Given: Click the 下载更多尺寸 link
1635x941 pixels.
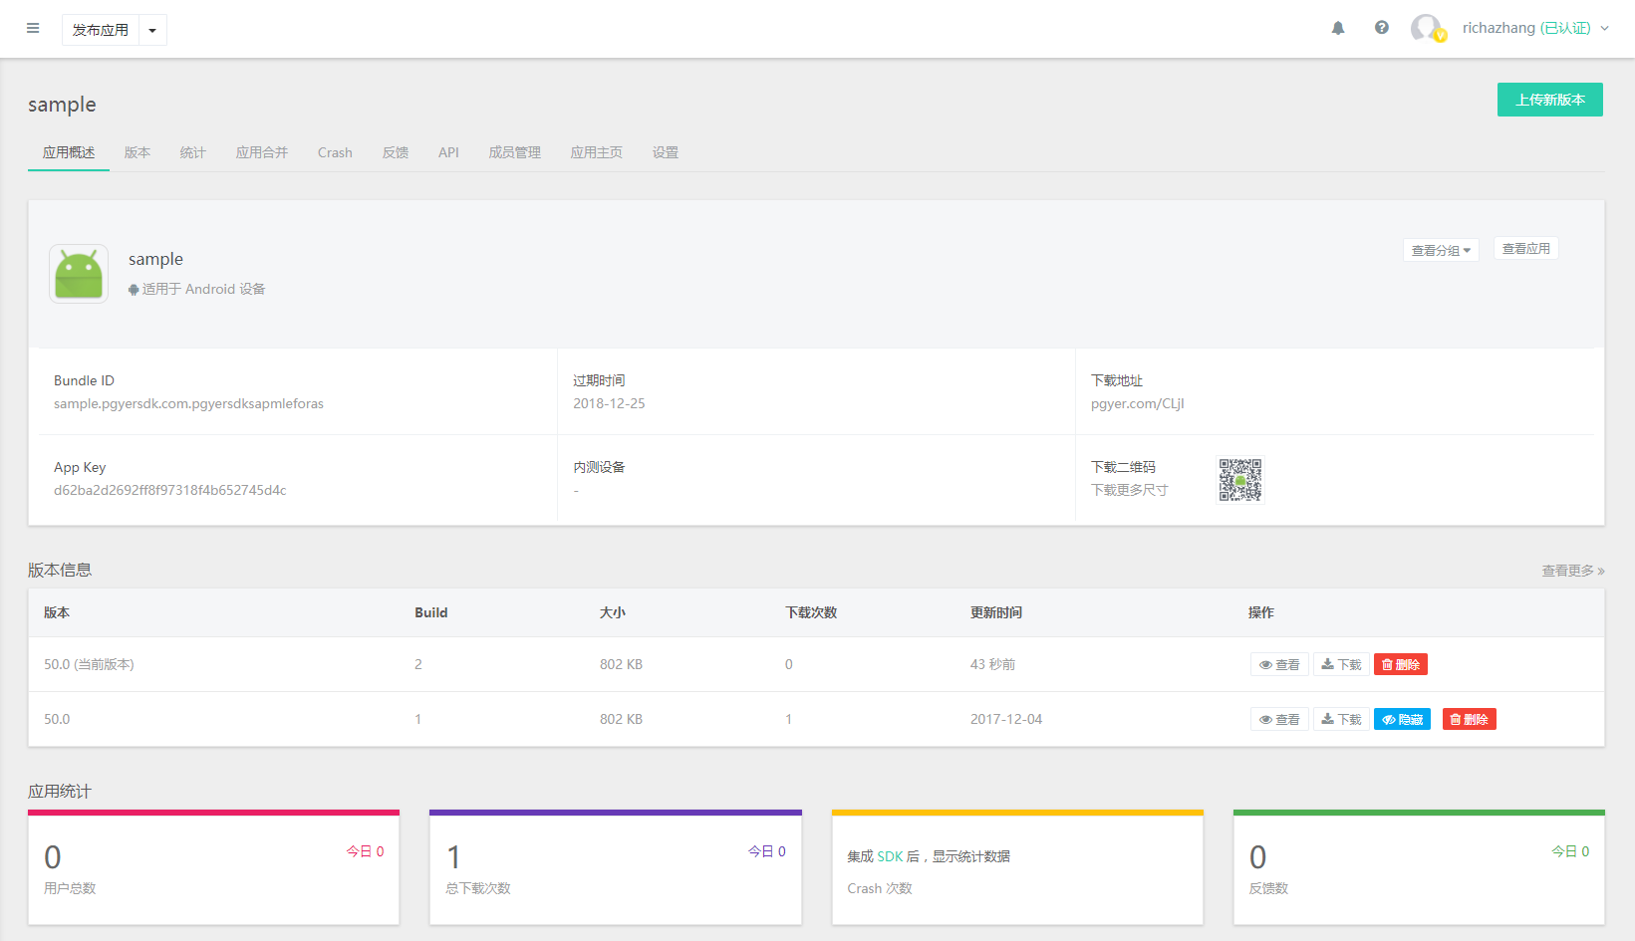Looking at the screenshot, I should pos(1130,490).
